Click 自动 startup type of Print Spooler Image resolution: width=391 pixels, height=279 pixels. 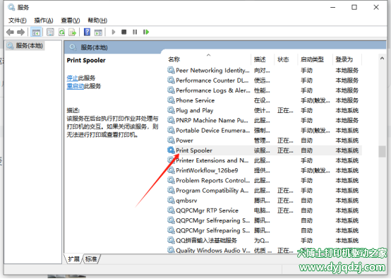point(306,150)
